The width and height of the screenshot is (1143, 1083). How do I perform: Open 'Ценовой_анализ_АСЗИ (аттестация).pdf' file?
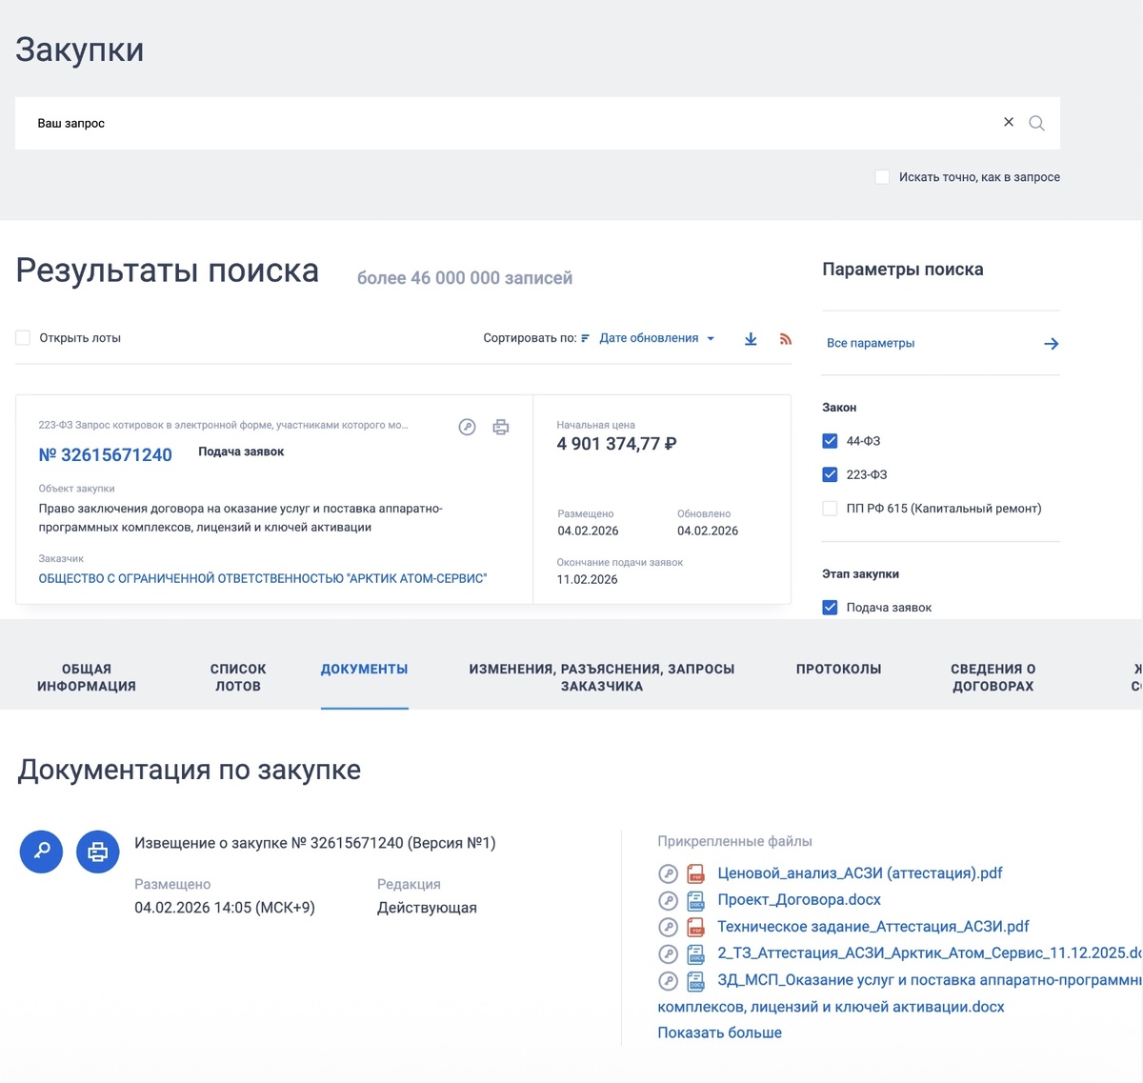click(860, 873)
